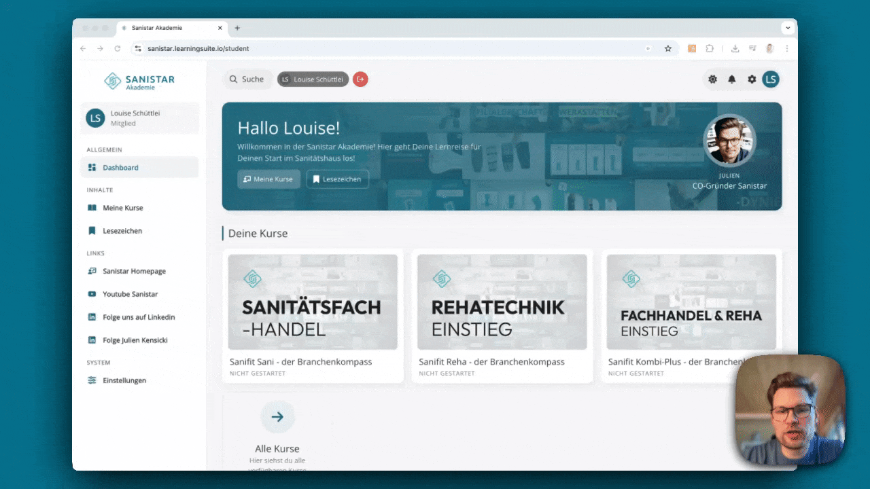Click the arrow icon above 'Alle Kurse'
This screenshot has height=489, width=870.
coord(277,417)
